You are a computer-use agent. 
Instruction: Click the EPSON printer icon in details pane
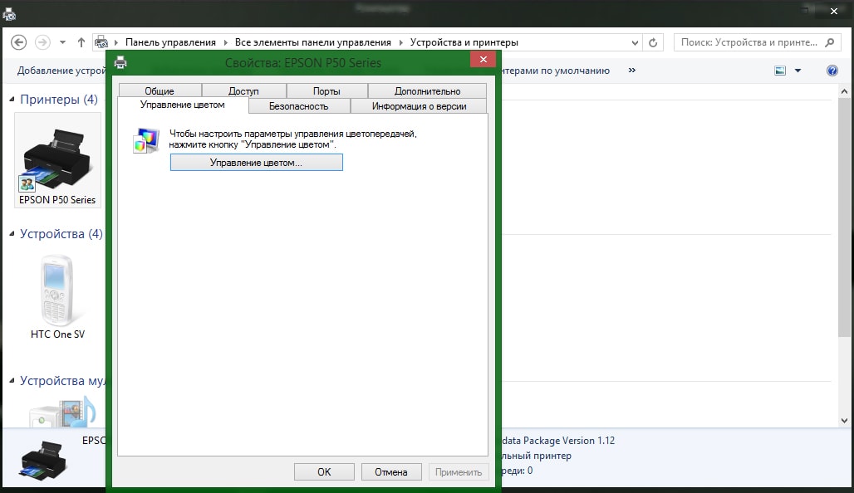(x=43, y=461)
